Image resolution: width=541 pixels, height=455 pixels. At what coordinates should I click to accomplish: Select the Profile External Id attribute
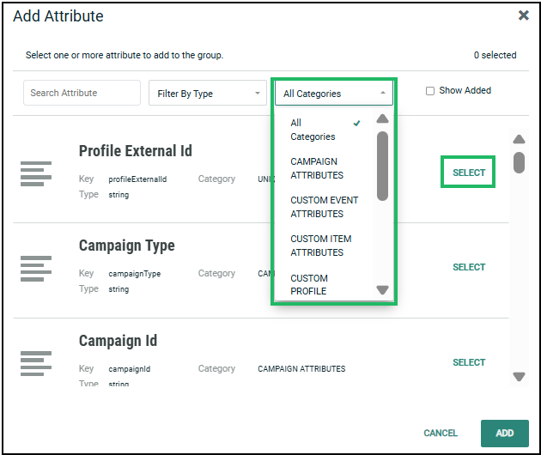pos(468,173)
